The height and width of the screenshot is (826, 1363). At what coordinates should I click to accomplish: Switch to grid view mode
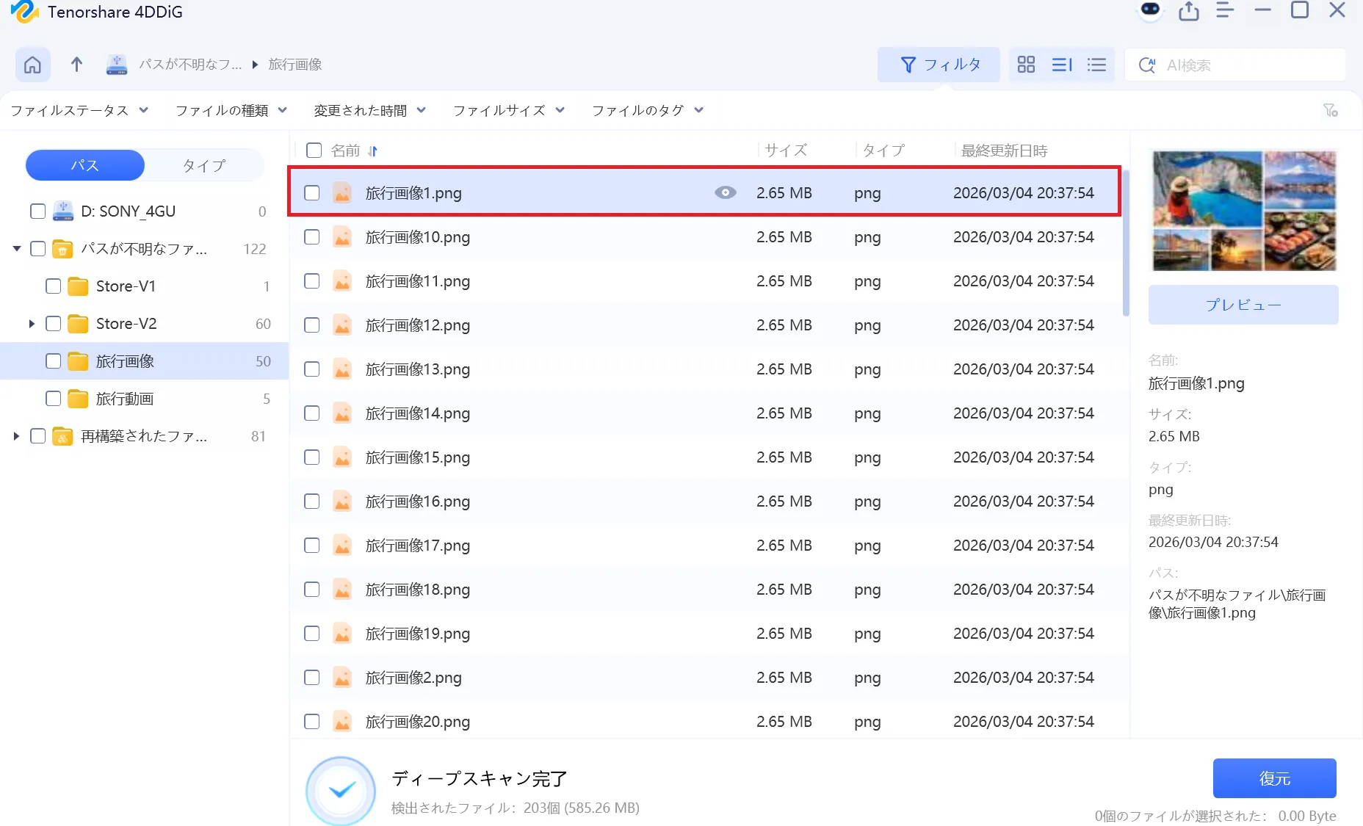click(x=1026, y=65)
